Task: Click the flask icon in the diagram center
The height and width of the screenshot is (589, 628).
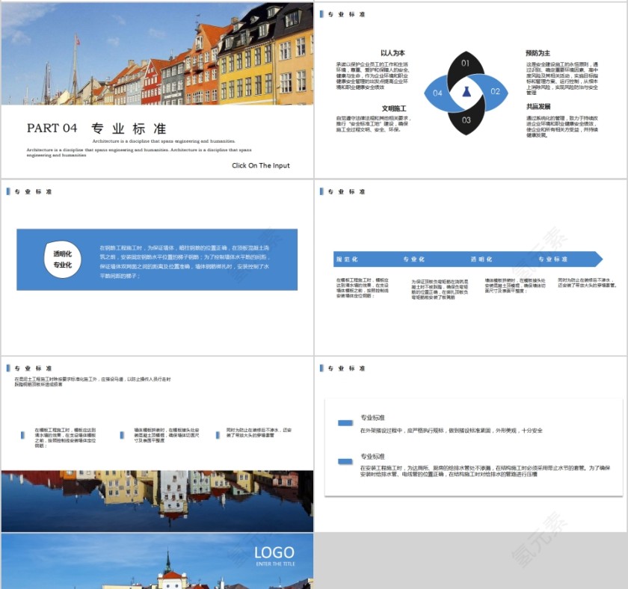Action: (x=466, y=92)
